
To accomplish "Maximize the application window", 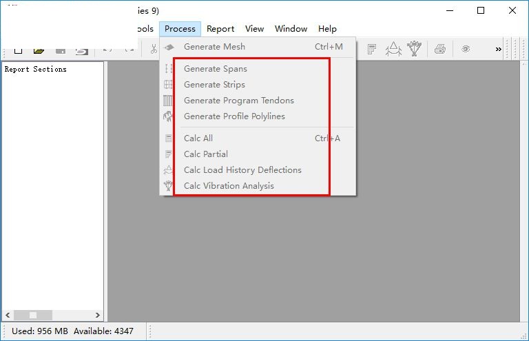I will click(481, 10).
